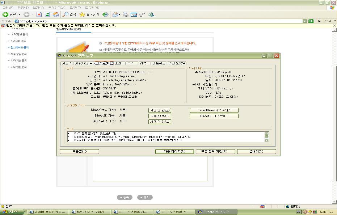The image size is (337, 215).
Task: Switch to the 기타 도움말 tab
Action: point(177,63)
